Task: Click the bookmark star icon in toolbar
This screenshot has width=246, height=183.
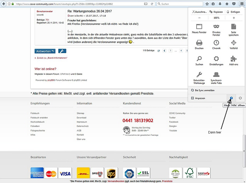Action: coord(207,4)
